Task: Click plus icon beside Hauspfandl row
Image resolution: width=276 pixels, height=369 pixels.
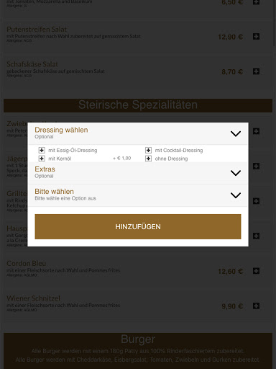Action: pos(256,236)
